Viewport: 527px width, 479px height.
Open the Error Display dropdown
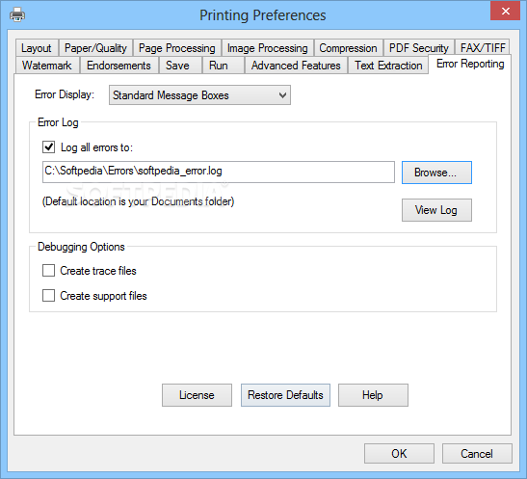click(199, 95)
